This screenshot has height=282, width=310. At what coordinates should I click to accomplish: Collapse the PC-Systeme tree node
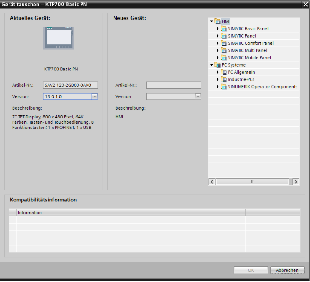211,65
